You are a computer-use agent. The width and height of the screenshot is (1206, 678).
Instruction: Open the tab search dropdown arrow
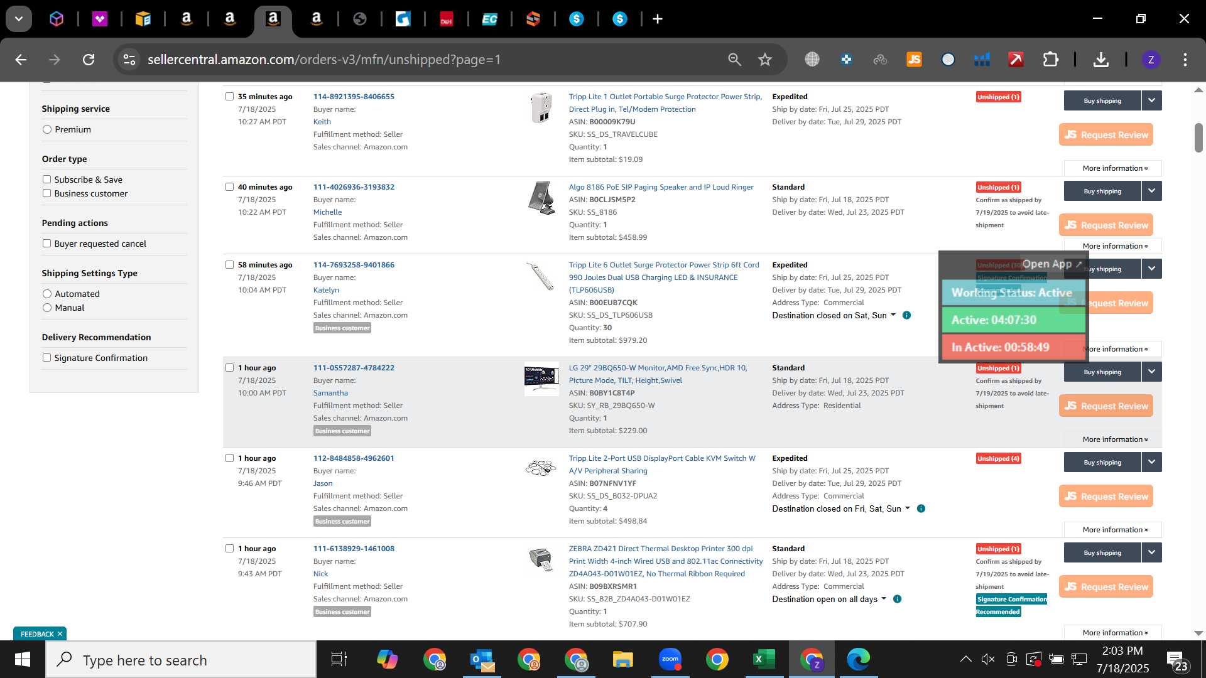point(19,19)
